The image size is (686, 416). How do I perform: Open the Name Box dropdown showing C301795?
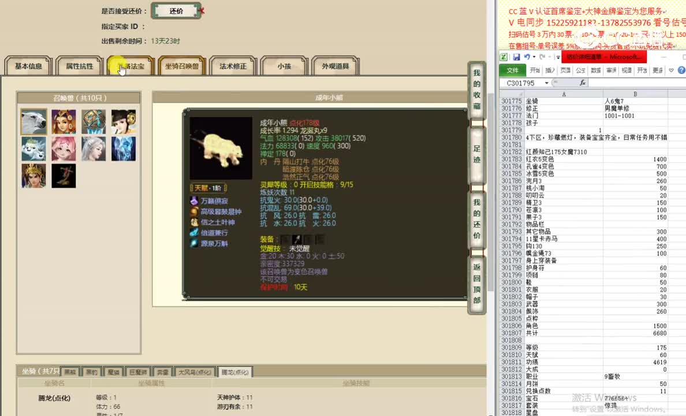[x=546, y=82]
